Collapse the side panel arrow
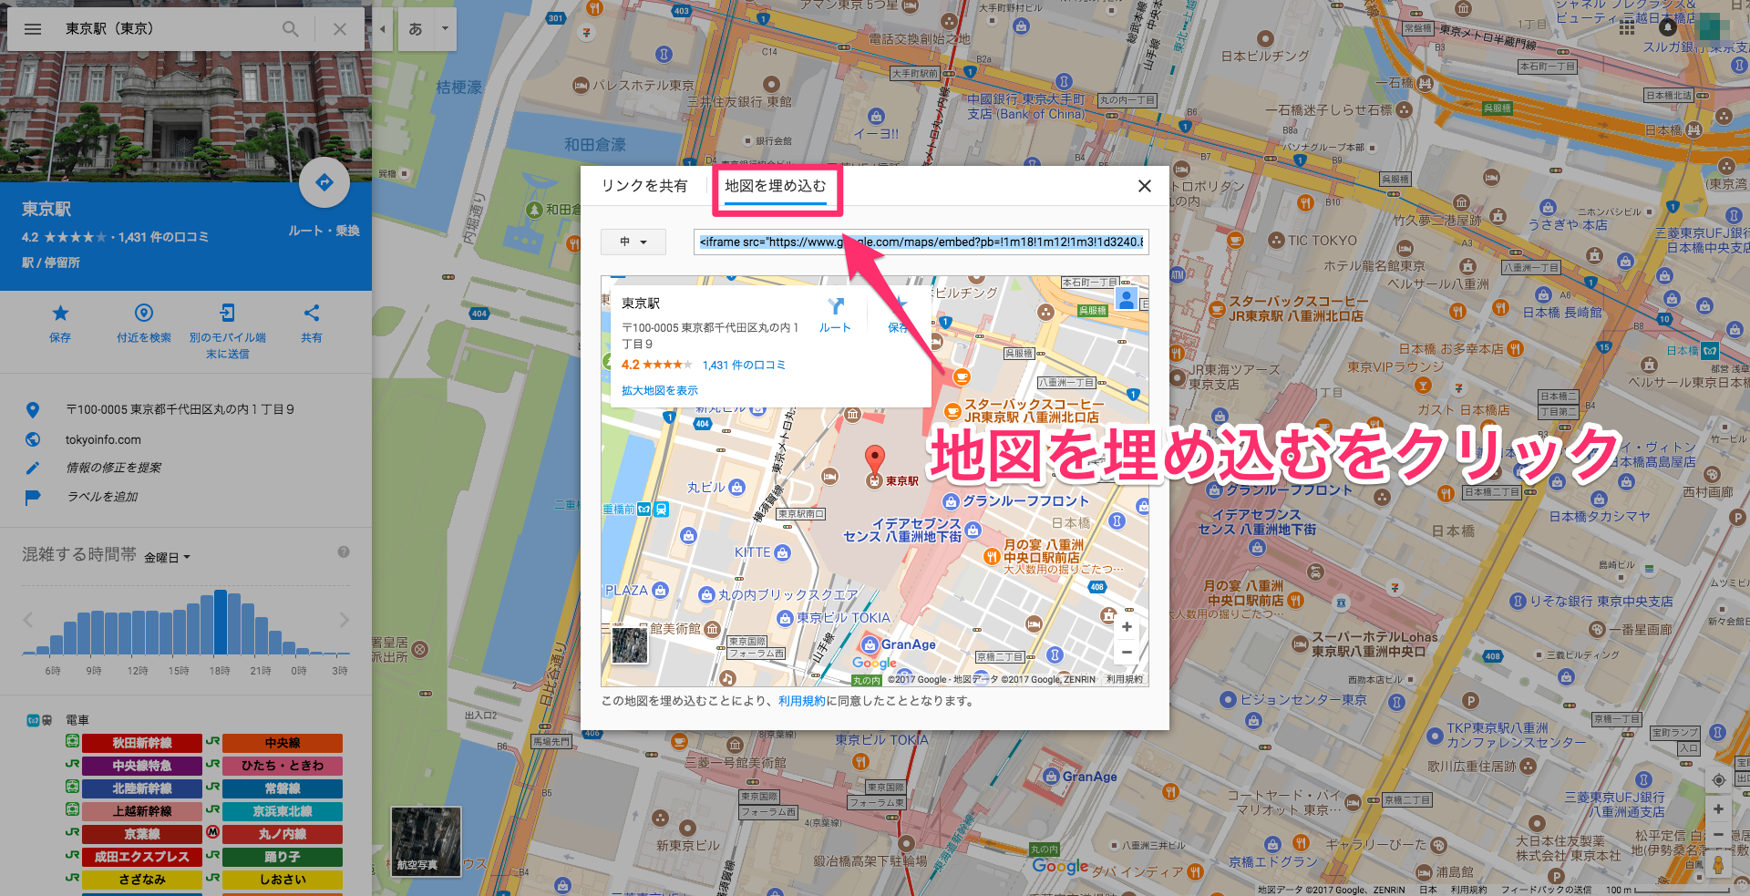Screen dimensions: 1750x896 click(x=383, y=29)
